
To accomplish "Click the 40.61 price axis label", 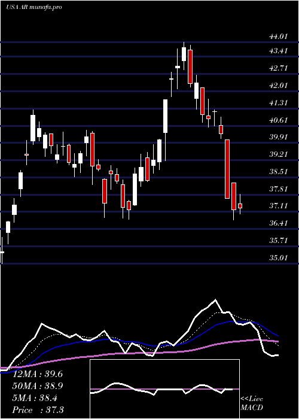I will coord(278,120).
